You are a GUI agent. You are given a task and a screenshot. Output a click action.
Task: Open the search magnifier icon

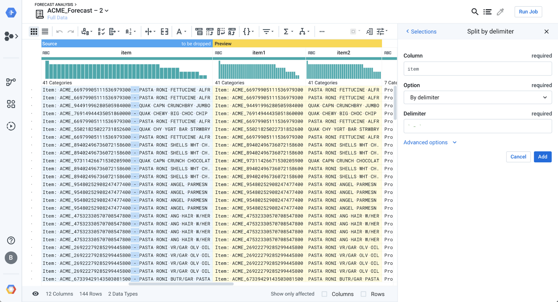pyautogui.click(x=475, y=12)
